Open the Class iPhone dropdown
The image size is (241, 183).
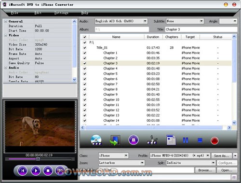pos(126,155)
